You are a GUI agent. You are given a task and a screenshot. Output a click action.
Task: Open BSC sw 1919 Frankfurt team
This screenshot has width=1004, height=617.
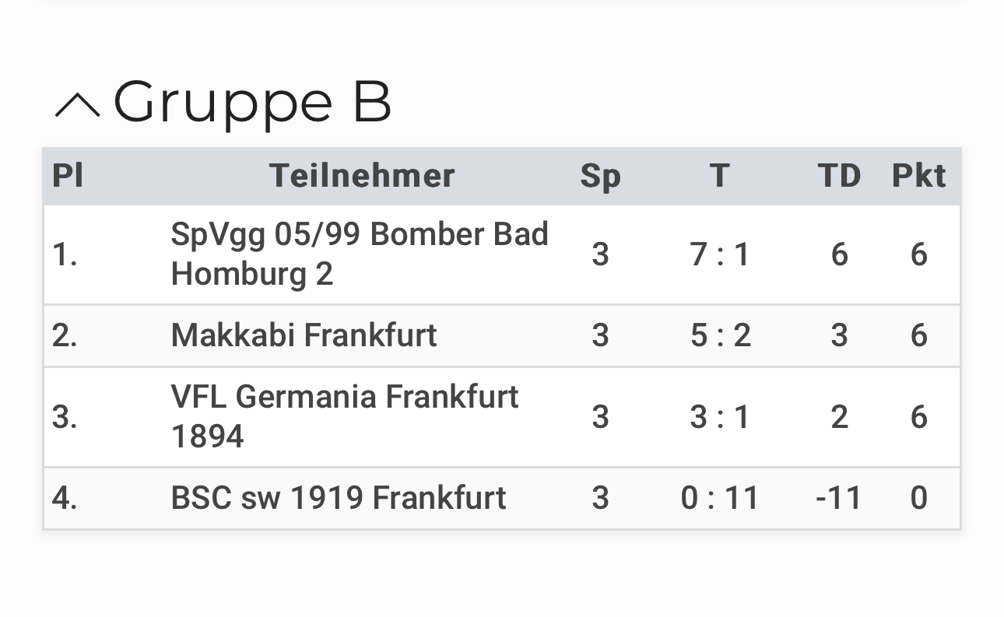click(x=339, y=498)
